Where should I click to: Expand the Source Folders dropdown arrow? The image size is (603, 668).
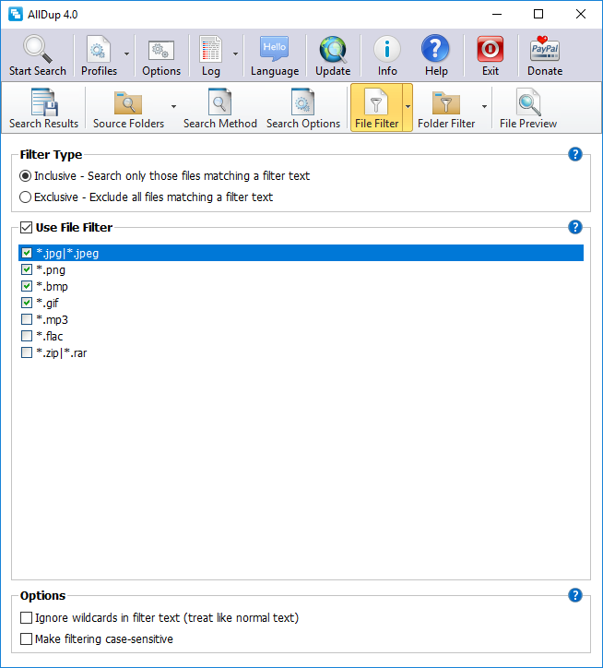pos(173,106)
